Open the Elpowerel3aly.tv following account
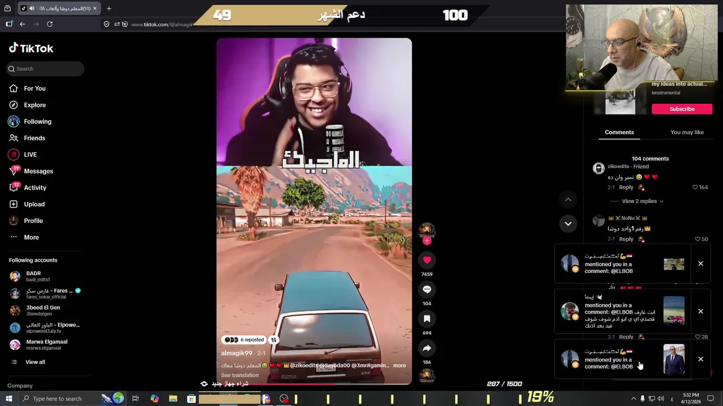The height and width of the screenshot is (406, 723). pyautogui.click(x=45, y=328)
